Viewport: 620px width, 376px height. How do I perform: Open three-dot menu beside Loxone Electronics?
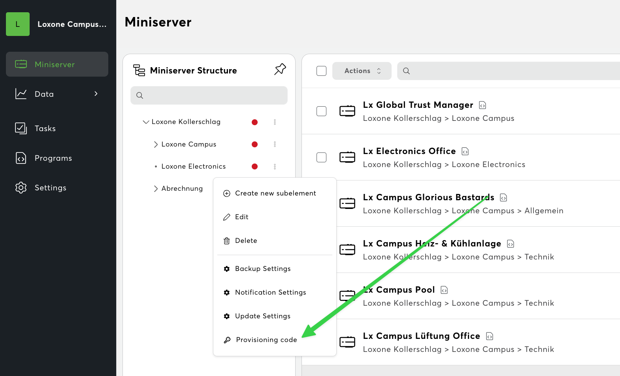275,166
